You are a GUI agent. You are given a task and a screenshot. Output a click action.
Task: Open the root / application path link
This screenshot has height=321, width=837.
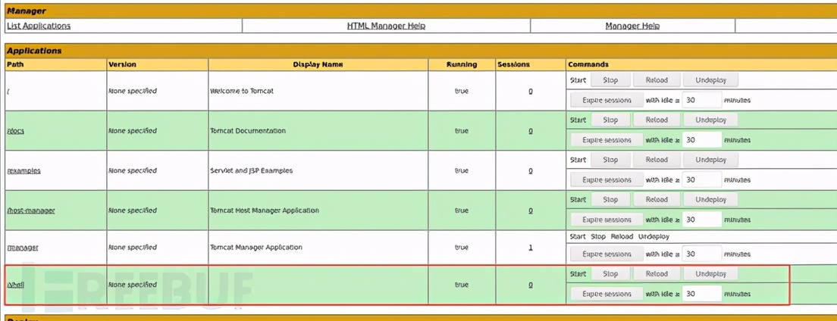(8, 91)
